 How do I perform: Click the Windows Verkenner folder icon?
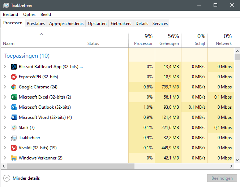[x=14, y=158]
